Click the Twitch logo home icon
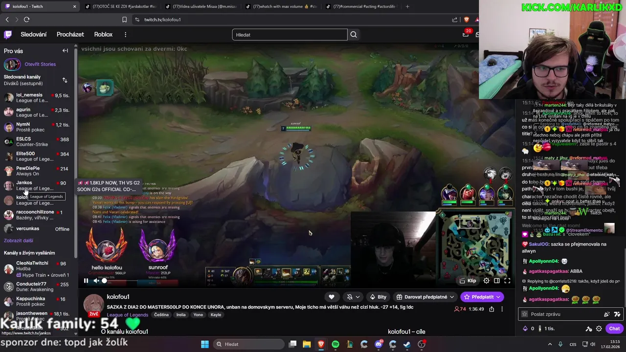The height and width of the screenshot is (352, 626). coord(8,35)
